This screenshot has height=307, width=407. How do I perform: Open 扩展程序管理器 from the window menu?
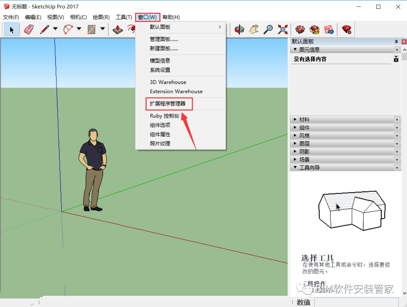click(168, 104)
